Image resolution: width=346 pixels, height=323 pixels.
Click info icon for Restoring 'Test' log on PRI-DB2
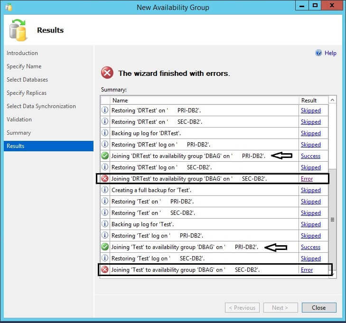tap(105, 235)
